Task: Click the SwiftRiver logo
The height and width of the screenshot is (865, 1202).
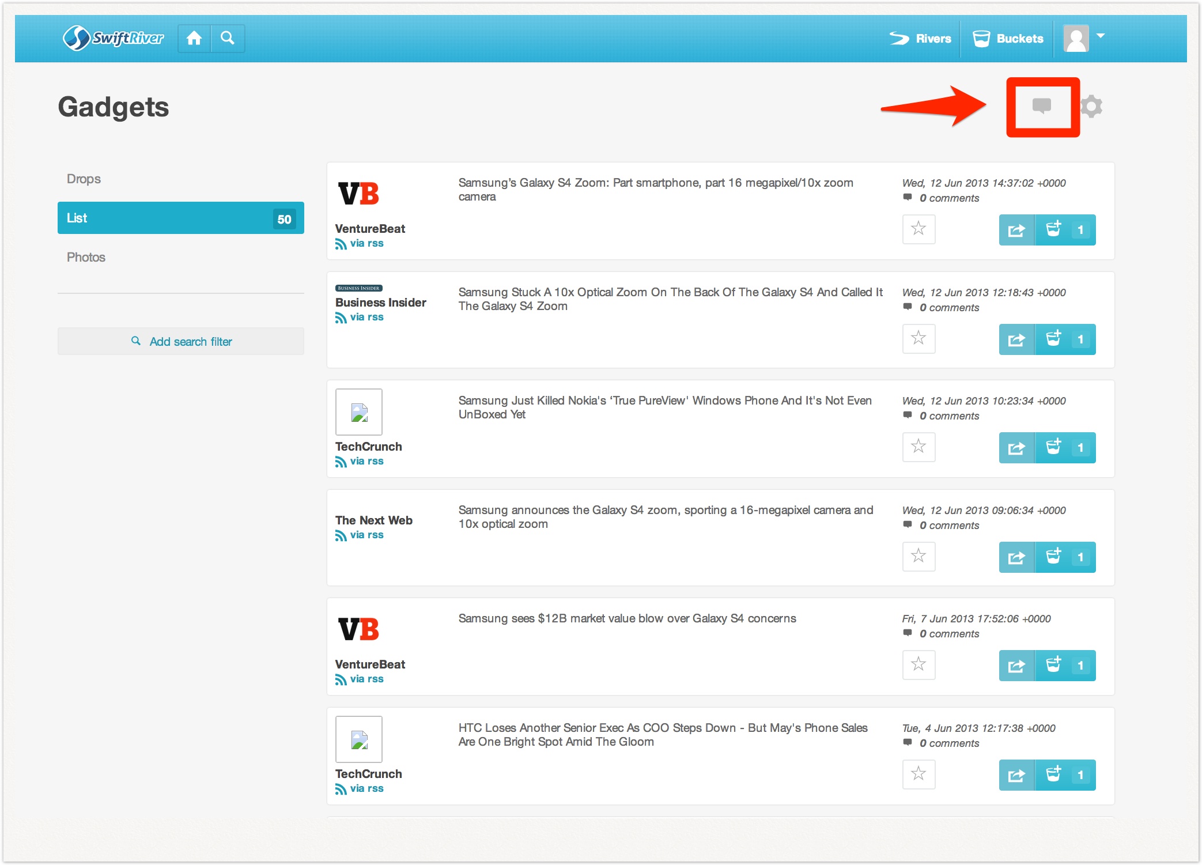Action: coord(114,38)
